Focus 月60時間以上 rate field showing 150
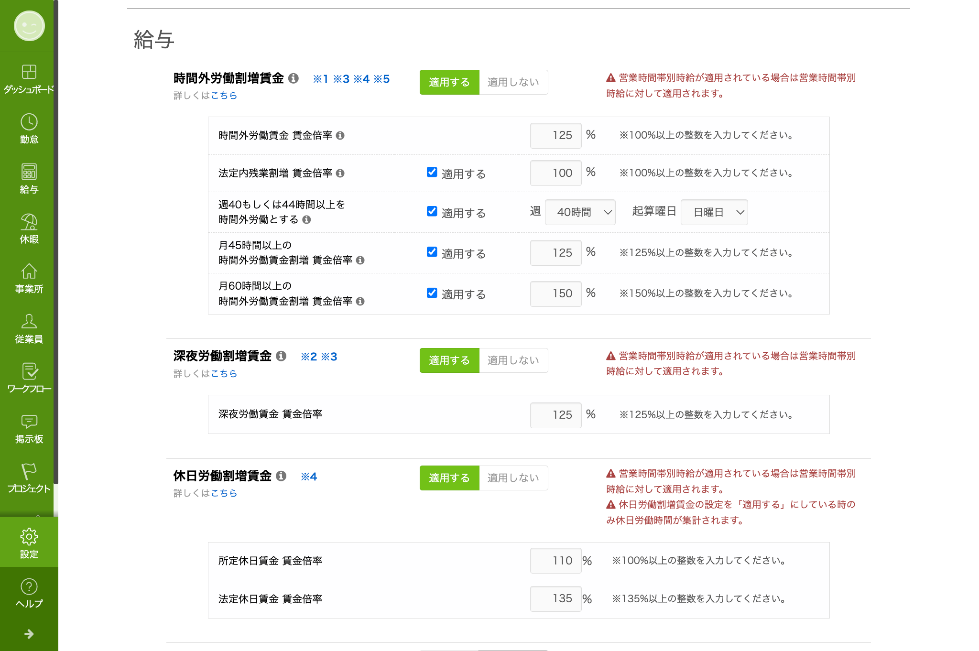 [x=555, y=293]
